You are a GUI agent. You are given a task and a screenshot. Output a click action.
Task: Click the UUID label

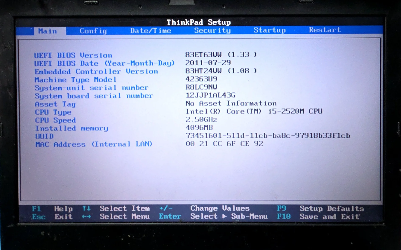[44, 136]
